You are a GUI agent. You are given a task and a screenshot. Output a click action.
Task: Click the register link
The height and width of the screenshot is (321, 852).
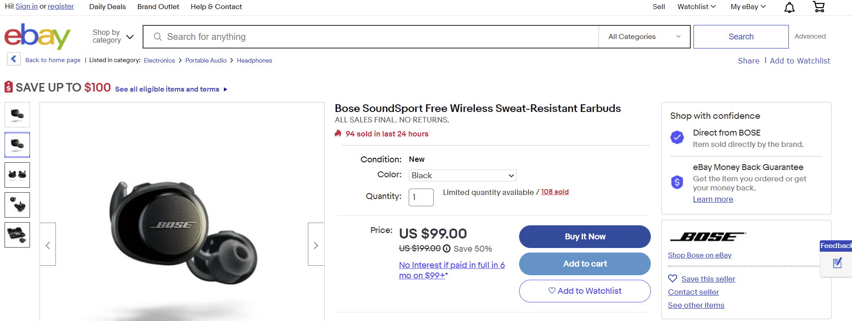(61, 6)
